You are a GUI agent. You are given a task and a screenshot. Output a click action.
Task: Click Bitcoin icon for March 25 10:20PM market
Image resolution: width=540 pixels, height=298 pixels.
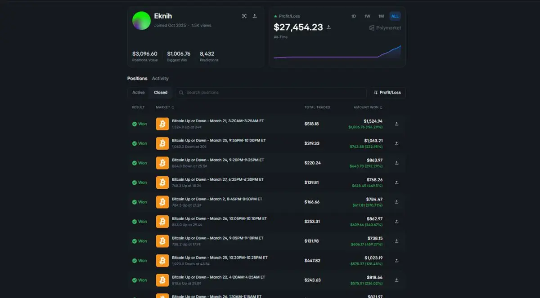162,261
